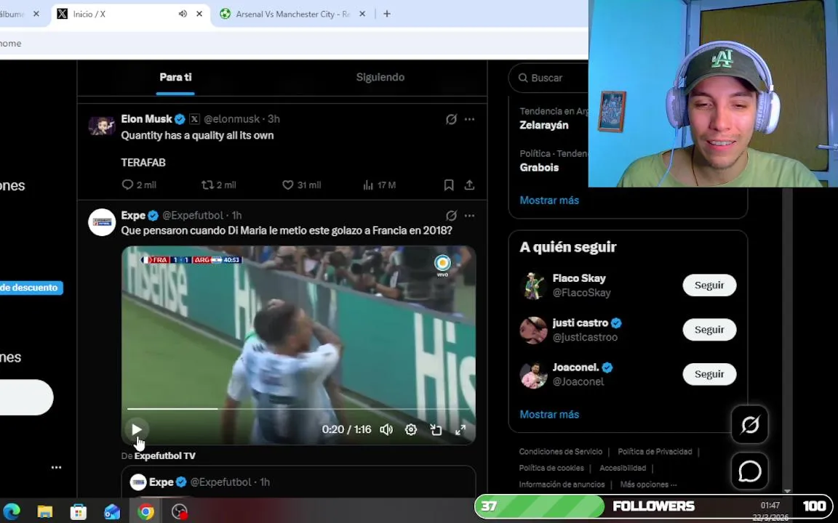Open Expe profile avatar
The image size is (838, 523).
click(x=102, y=222)
